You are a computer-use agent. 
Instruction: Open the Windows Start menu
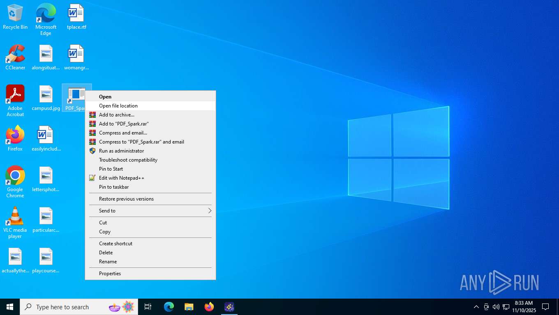10,307
